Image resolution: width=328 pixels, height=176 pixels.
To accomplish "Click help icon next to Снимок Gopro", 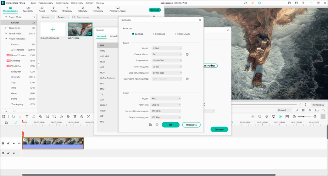I will [187, 54].
